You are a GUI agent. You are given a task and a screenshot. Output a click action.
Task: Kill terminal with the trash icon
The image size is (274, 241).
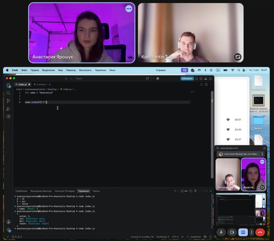pos(195,191)
